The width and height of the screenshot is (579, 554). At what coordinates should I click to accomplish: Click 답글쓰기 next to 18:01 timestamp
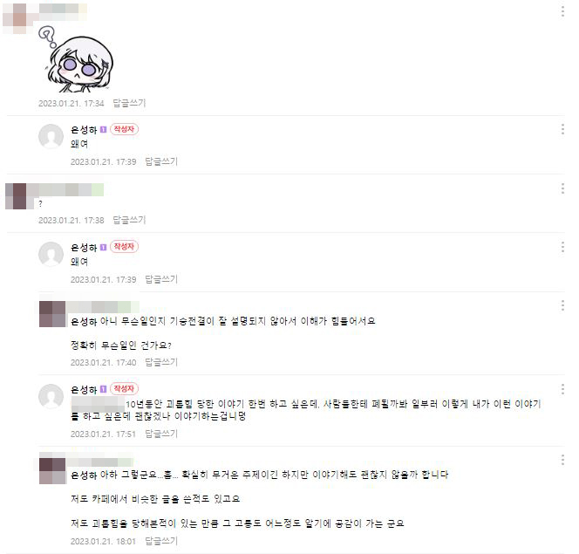[161, 541]
